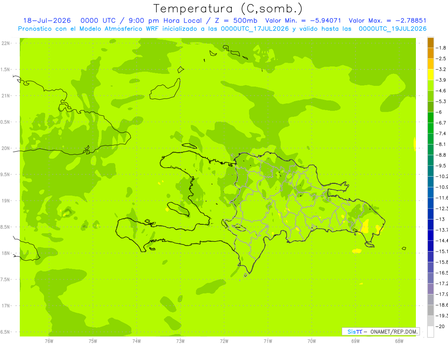Image resolution: width=448 pixels, height=346 pixels.
Task: Click the 0000UTC_19JUL2026 valid-until time
Action: coord(392,29)
